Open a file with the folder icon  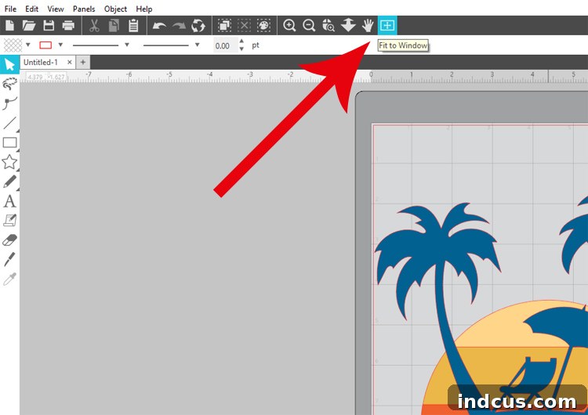29,26
